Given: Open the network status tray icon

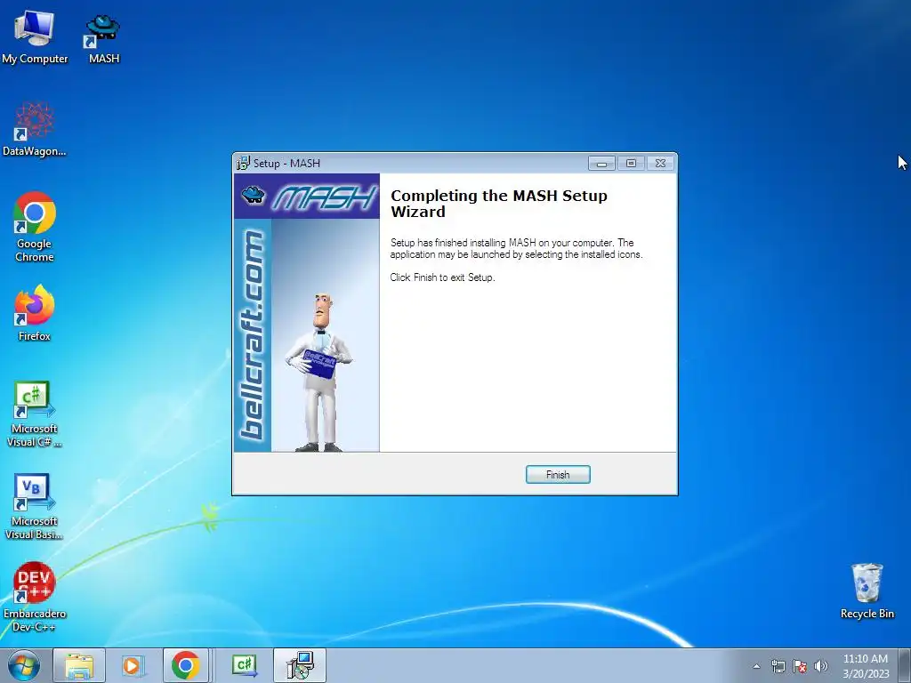Looking at the screenshot, I should (x=778, y=666).
